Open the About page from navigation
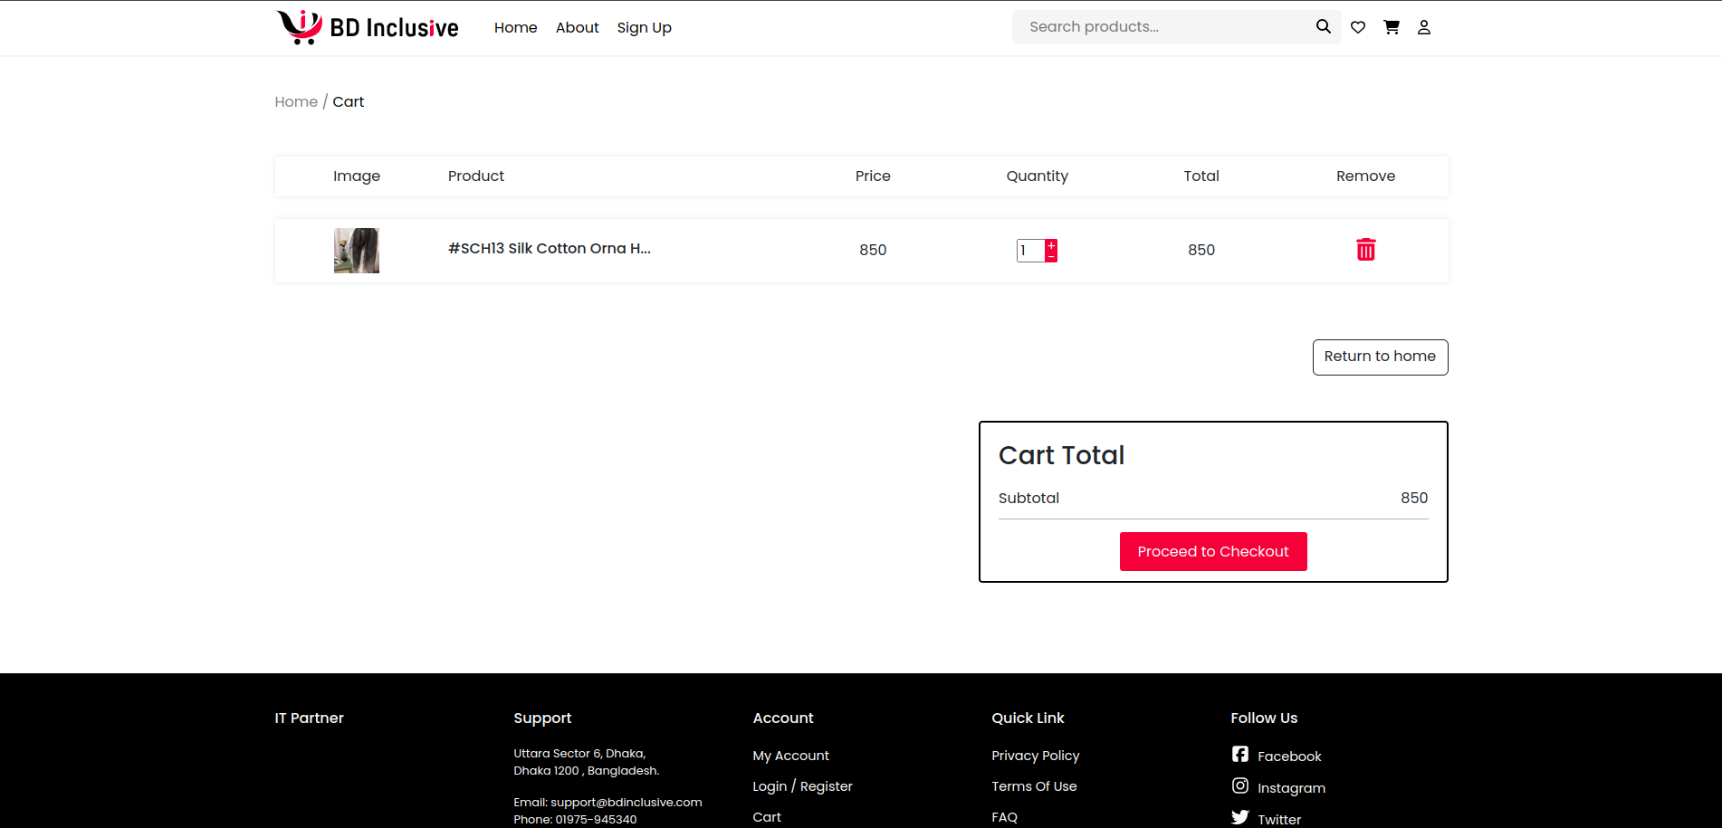 pos(578,27)
